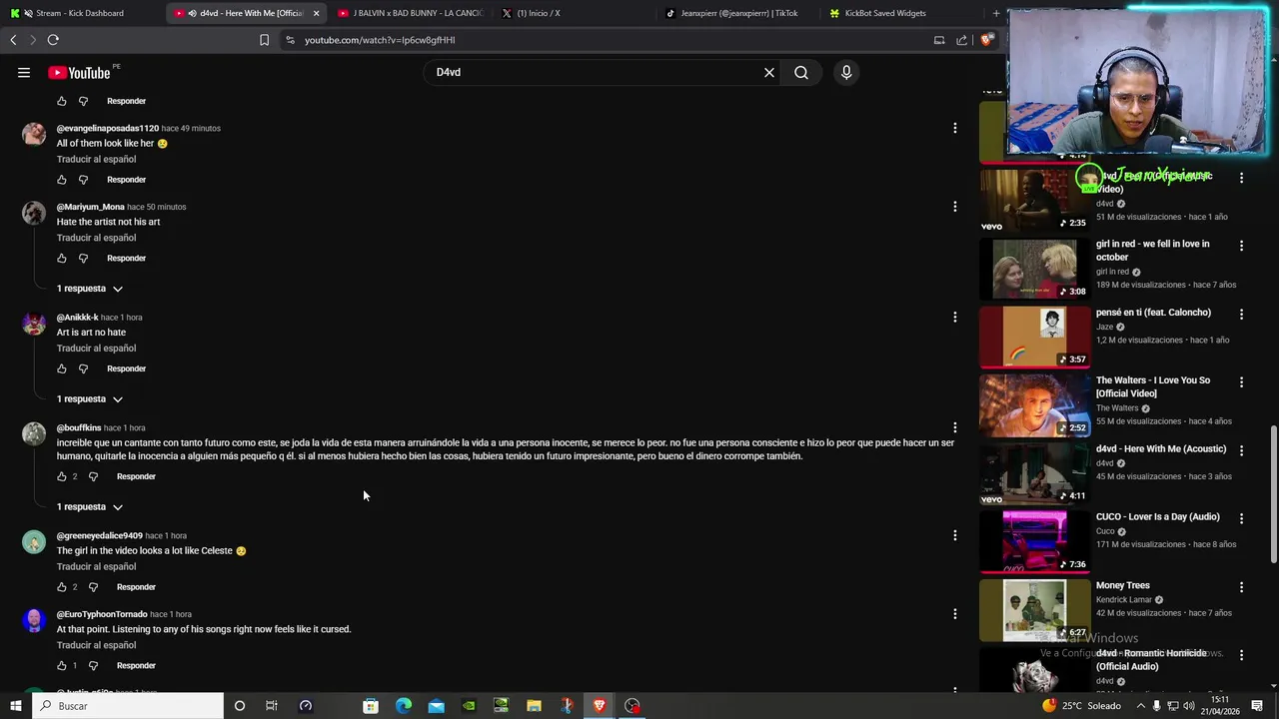The height and width of the screenshot is (719, 1279).
Task: Open options menu for evangelinaposadas1120 comment
Action: pyautogui.click(x=955, y=128)
